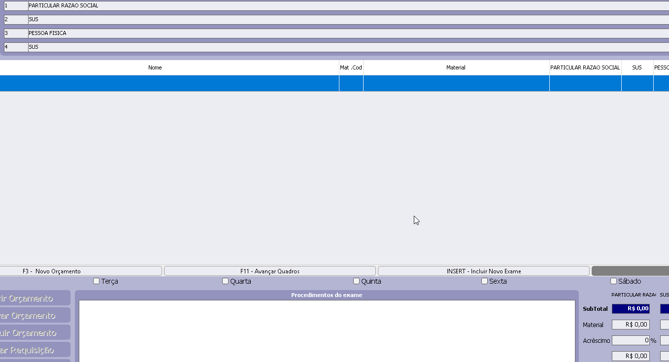
Task: Click the Acréscimo percentage field
Action: pos(630,340)
